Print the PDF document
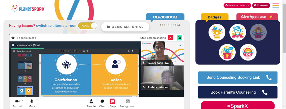 pos(132,51)
